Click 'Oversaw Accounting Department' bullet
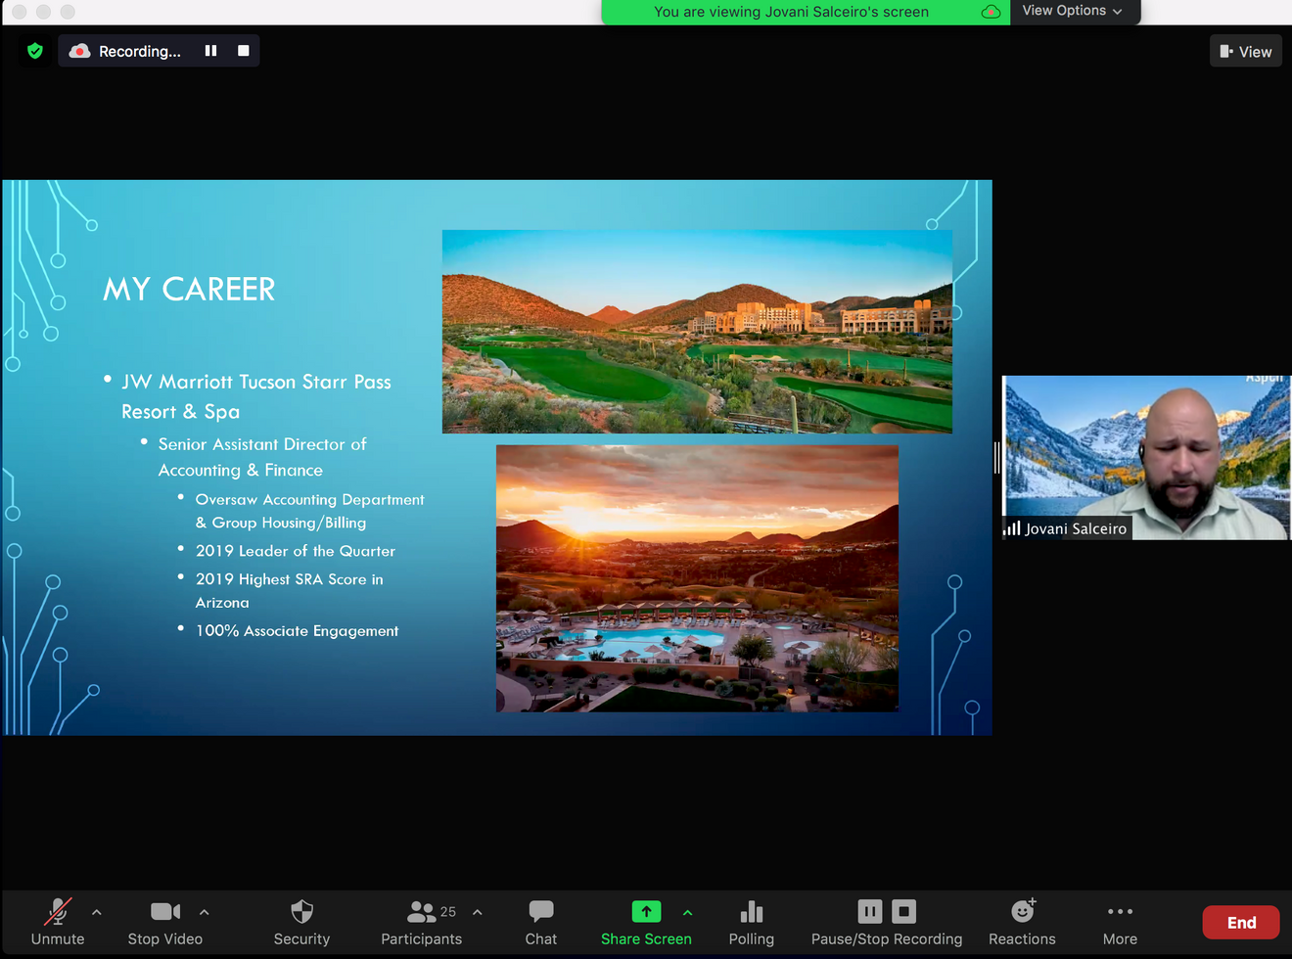This screenshot has height=959, width=1292. coord(310,499)
